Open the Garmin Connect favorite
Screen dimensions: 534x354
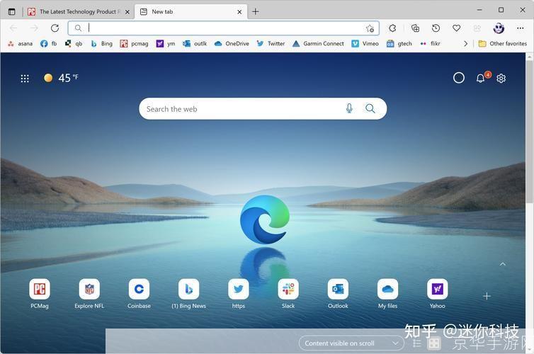318,44
